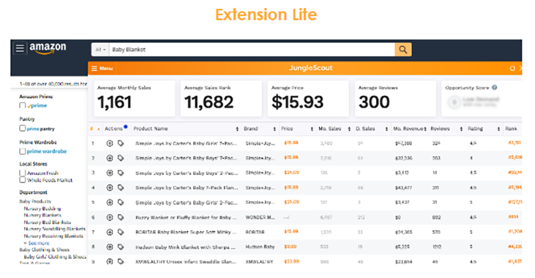Check the Whole Foods Market checkbox
This screenshot has height=278, width=535.
[23, 180]
